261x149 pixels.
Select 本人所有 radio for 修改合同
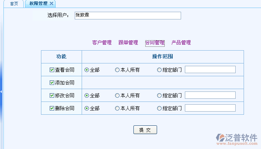click(x=117, y=95)
